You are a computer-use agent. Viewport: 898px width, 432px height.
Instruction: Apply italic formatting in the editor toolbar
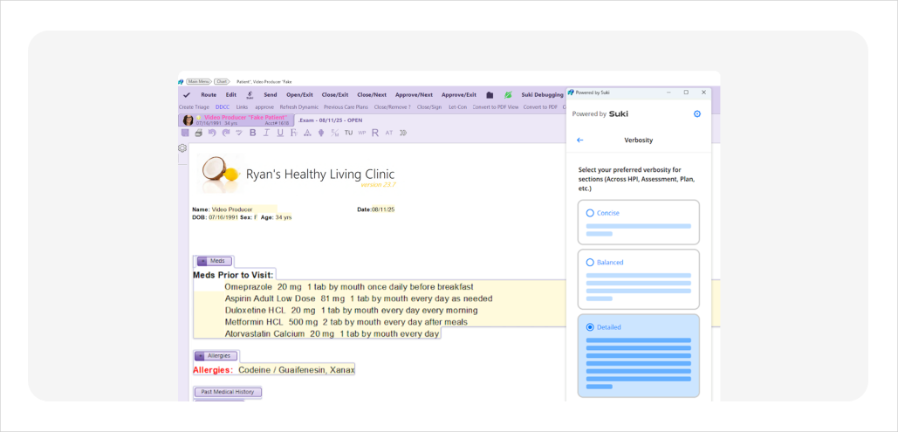[x=265, y=133]
